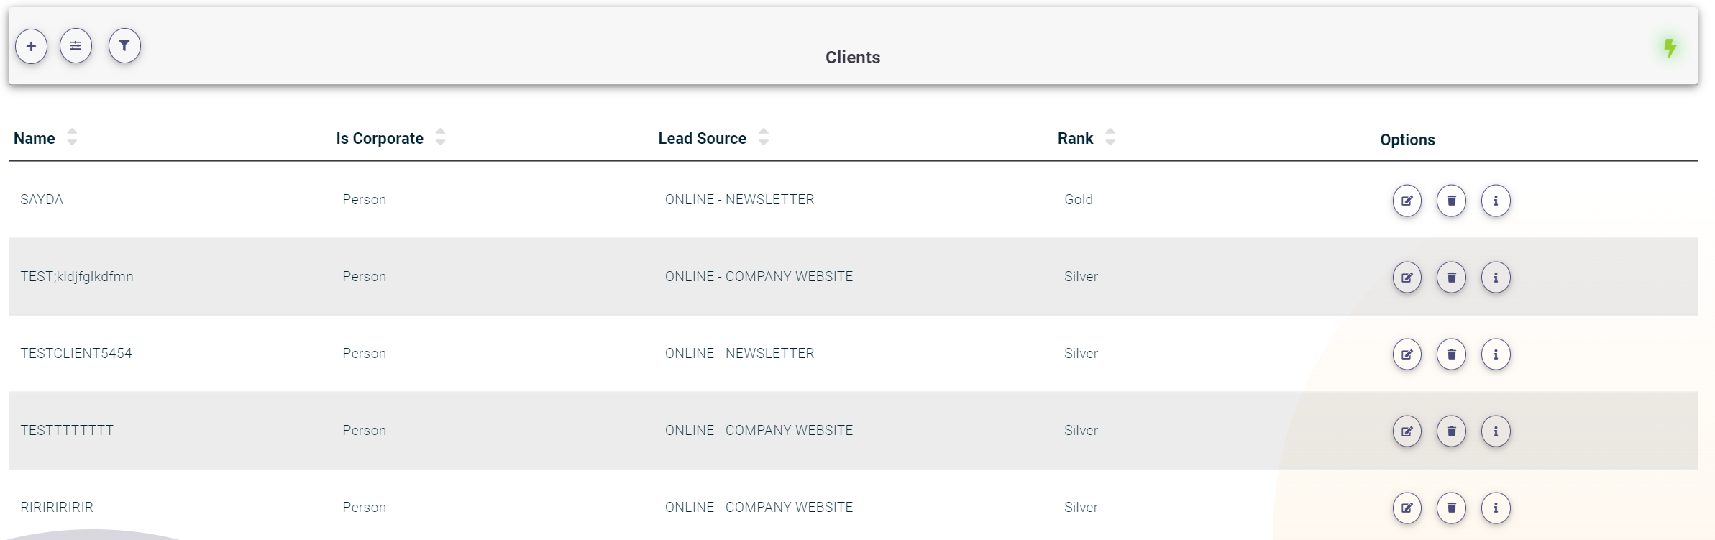Screen dimensions: 1715x540
Task: Click the TESTCLIENT5454 name cell
Action: (76, 354)
